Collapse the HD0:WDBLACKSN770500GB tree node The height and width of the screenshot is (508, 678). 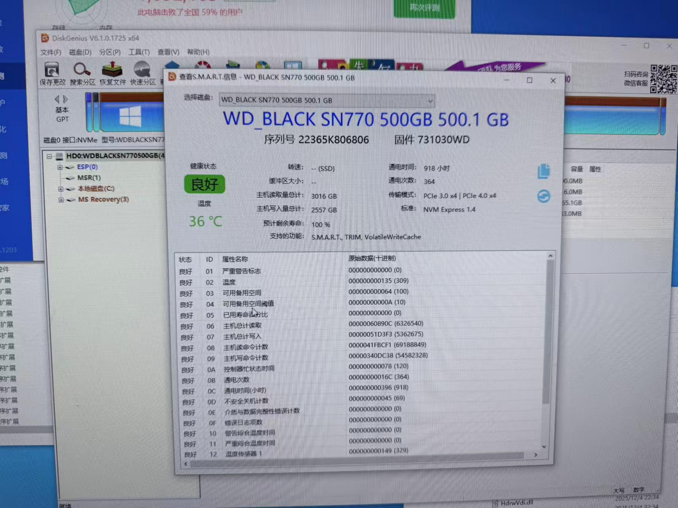[x=49, y=156]
